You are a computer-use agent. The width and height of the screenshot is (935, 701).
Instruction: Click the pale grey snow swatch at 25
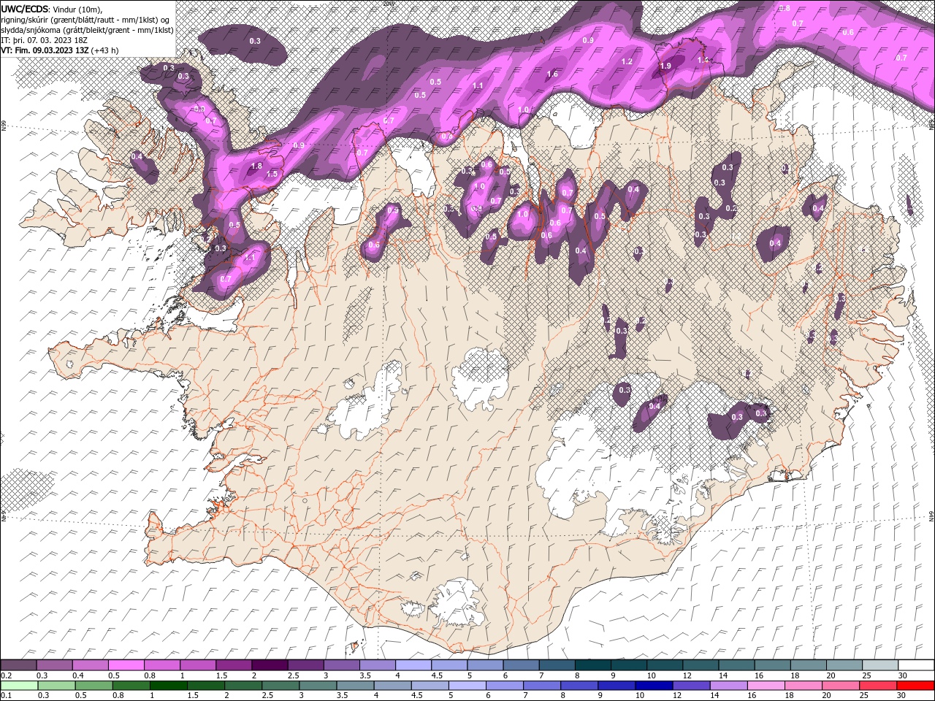pyautogui.click(x=879, y=665)
